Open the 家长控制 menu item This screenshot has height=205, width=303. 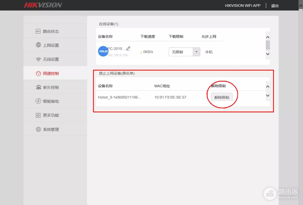click(x=51, y=87)
